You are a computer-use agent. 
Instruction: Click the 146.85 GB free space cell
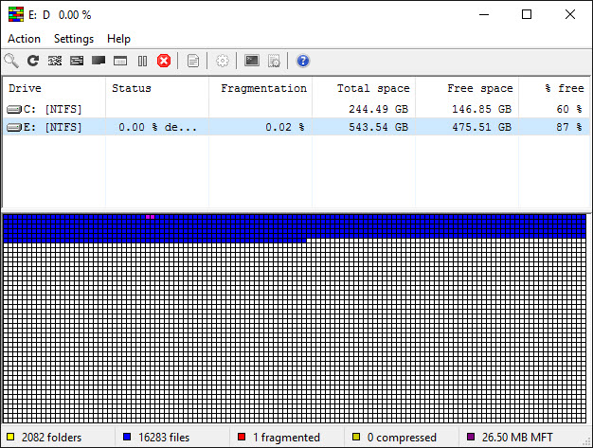click(x=481, y=109)
